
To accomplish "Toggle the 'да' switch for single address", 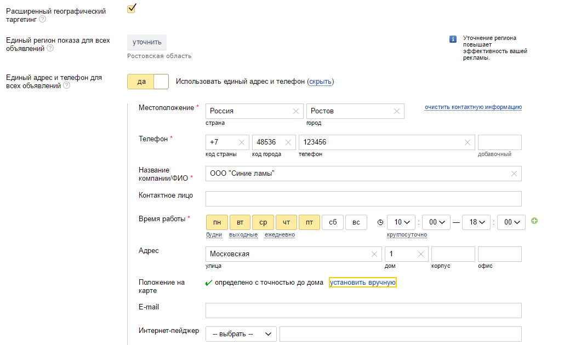I will 148,82.
